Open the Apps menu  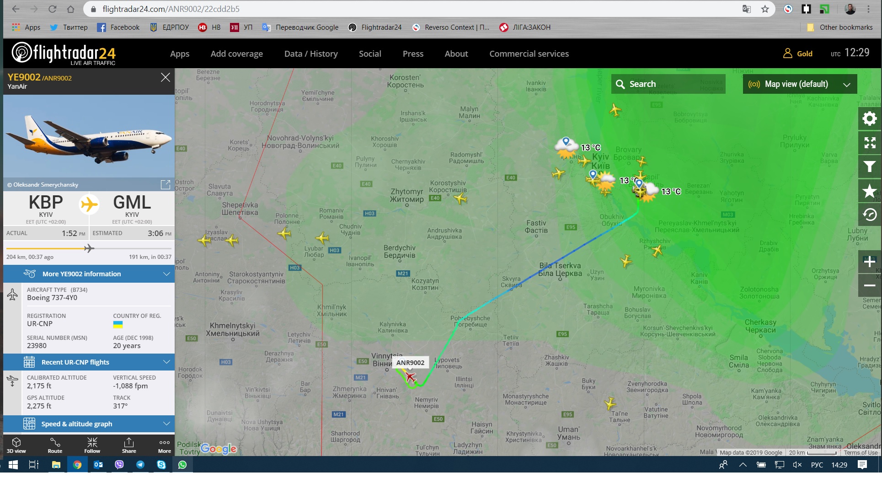[180, 54]
